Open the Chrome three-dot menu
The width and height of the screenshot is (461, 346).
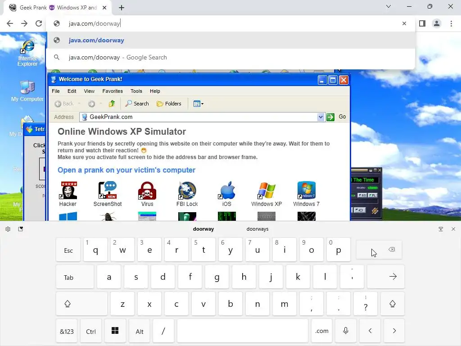(451, 23)
